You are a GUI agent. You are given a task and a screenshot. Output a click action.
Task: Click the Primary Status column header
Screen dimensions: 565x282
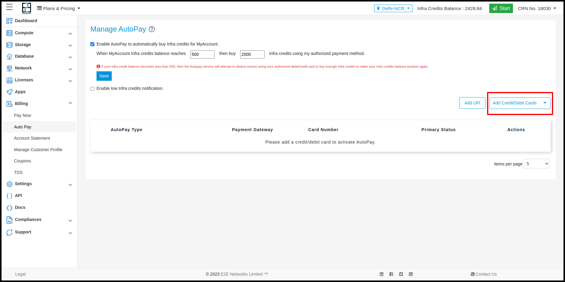pyautogui.click(x=439, y=130)
